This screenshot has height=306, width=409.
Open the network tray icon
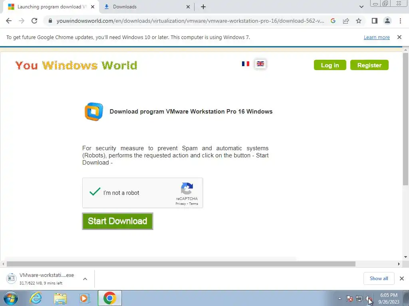[359, 298]
